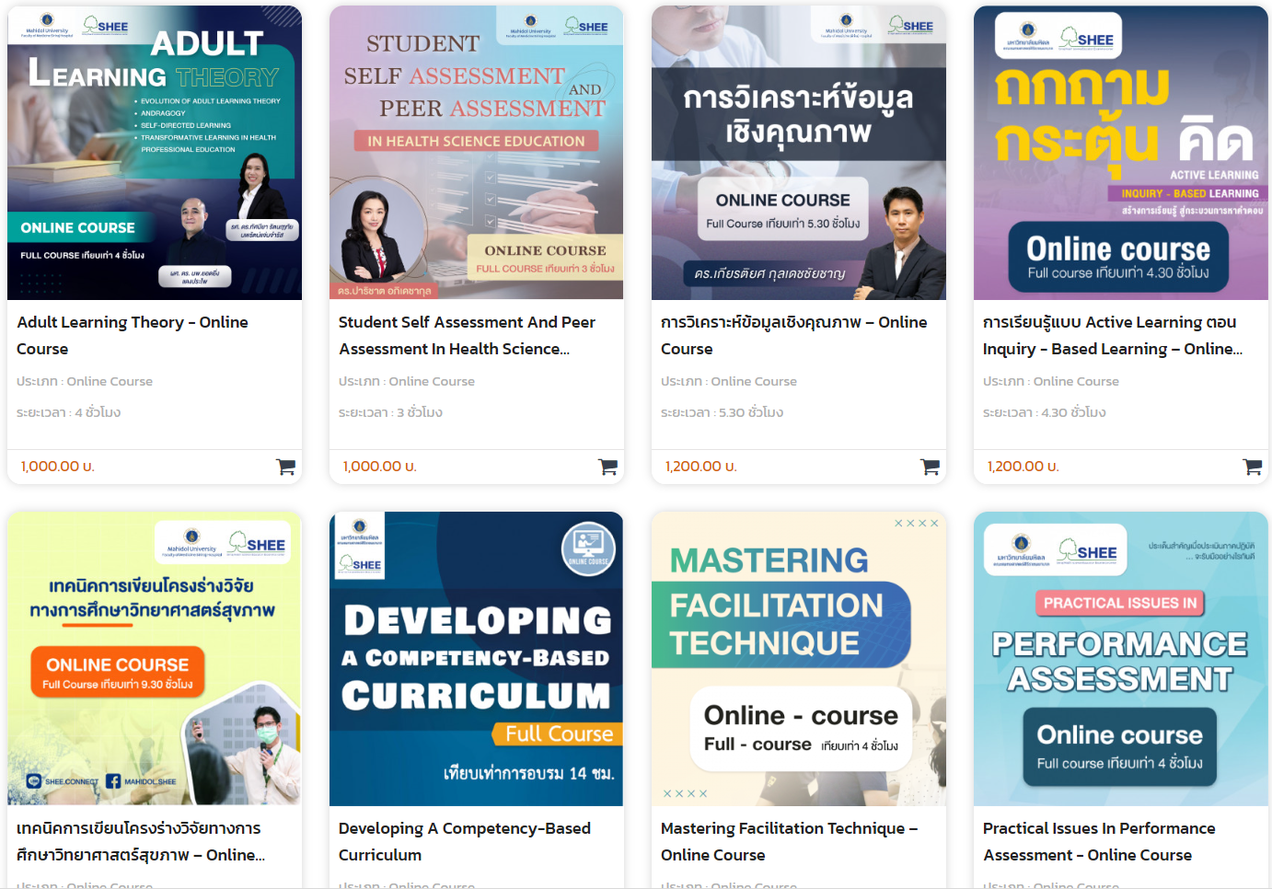Viewport: 1272px width, 889px height.
Task: Open the qualitative data analysis course image
Action: [x=799, y=153]
